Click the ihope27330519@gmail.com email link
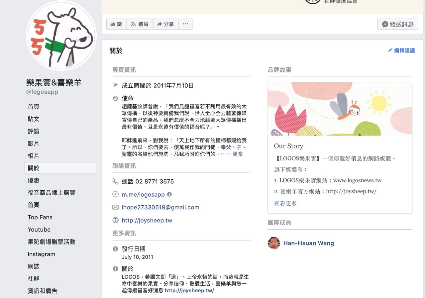 (x=160, y=207)
